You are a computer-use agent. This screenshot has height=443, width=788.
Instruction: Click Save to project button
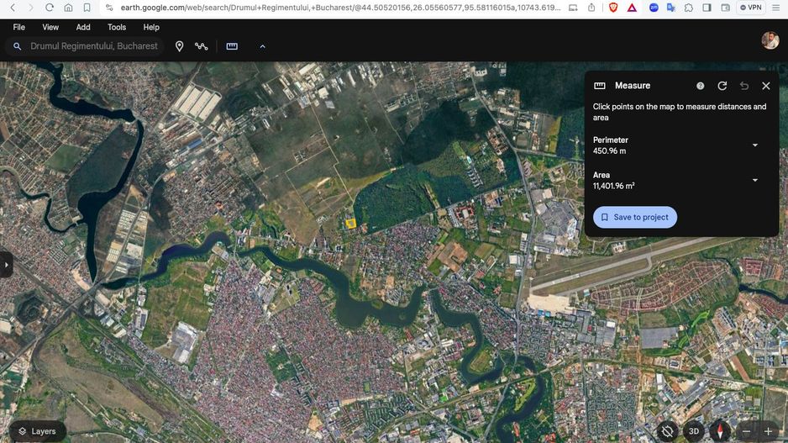click(635, 217)
